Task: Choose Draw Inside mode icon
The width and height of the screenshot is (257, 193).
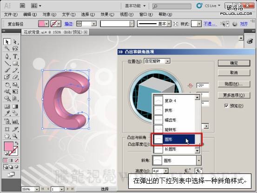Action: click(17, 167)
